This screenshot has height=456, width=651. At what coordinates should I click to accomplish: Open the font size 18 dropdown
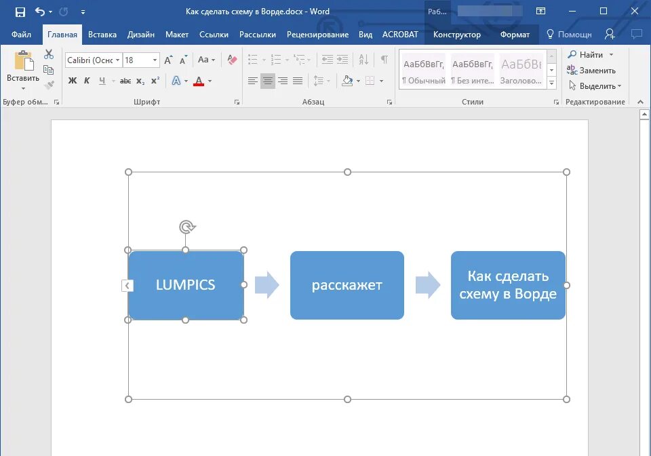click(x=155, y=60)
